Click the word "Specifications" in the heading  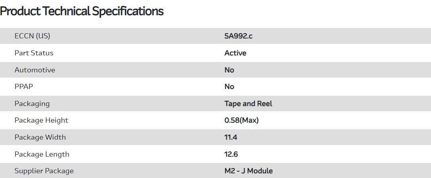[x=128, y=11]
